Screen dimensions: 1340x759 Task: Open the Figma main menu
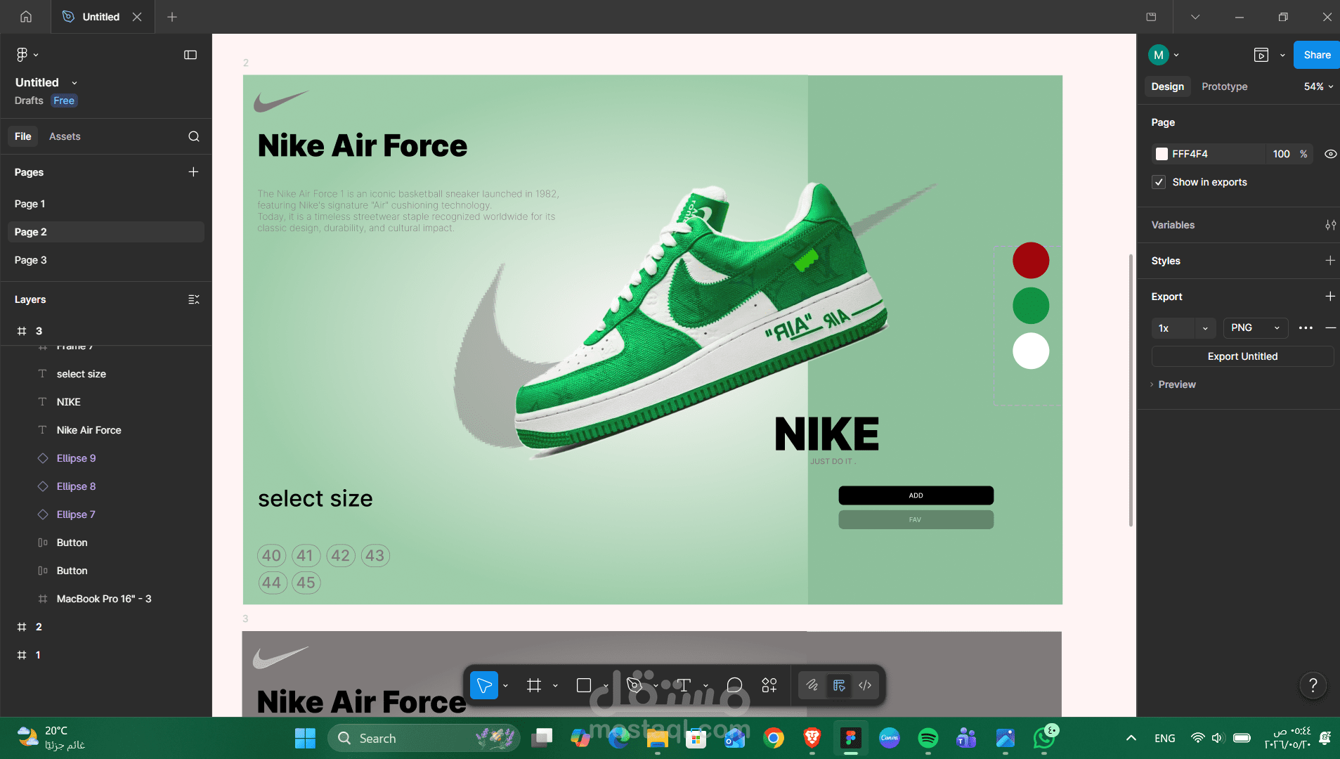click(27, 55)
